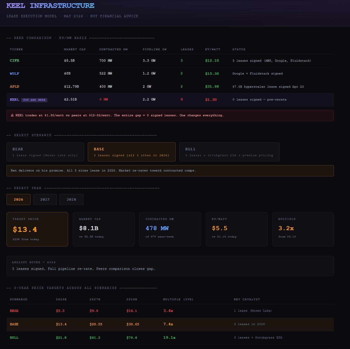
Task: Click the YOU ARE HERE badge
Action: pyautogui.click(x=35, y=100)
